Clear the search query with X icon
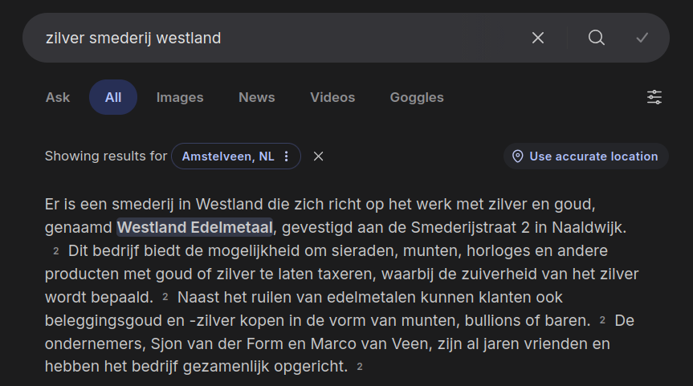 click(538, 38)
